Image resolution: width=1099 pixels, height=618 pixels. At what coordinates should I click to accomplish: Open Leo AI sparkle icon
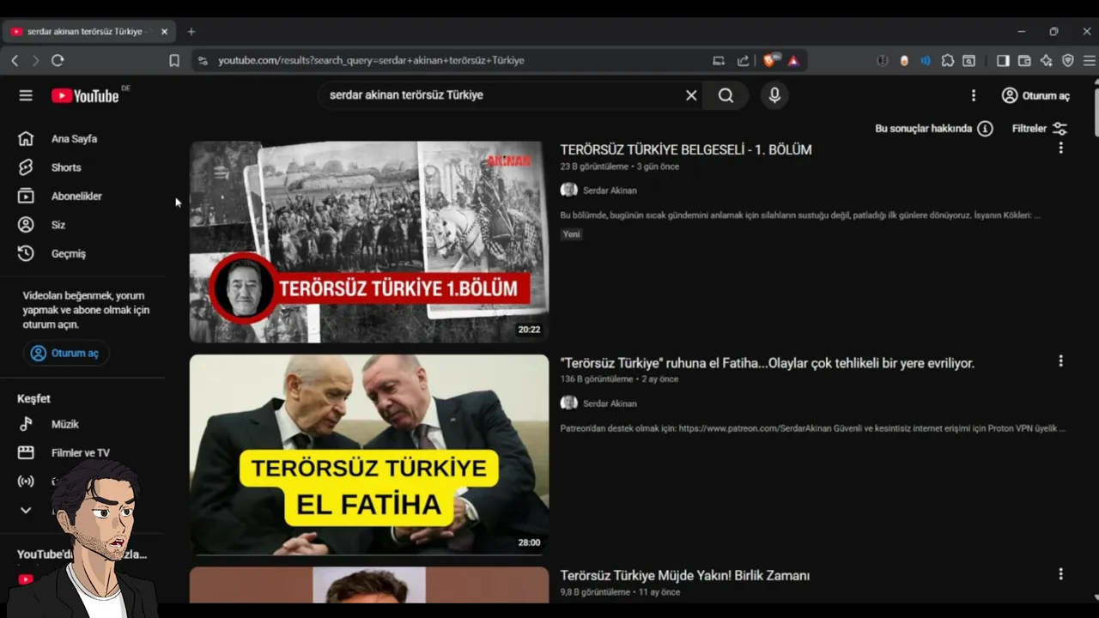coord(1046,61)
